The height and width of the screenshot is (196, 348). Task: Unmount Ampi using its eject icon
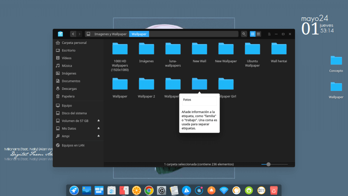click(99, 136)
